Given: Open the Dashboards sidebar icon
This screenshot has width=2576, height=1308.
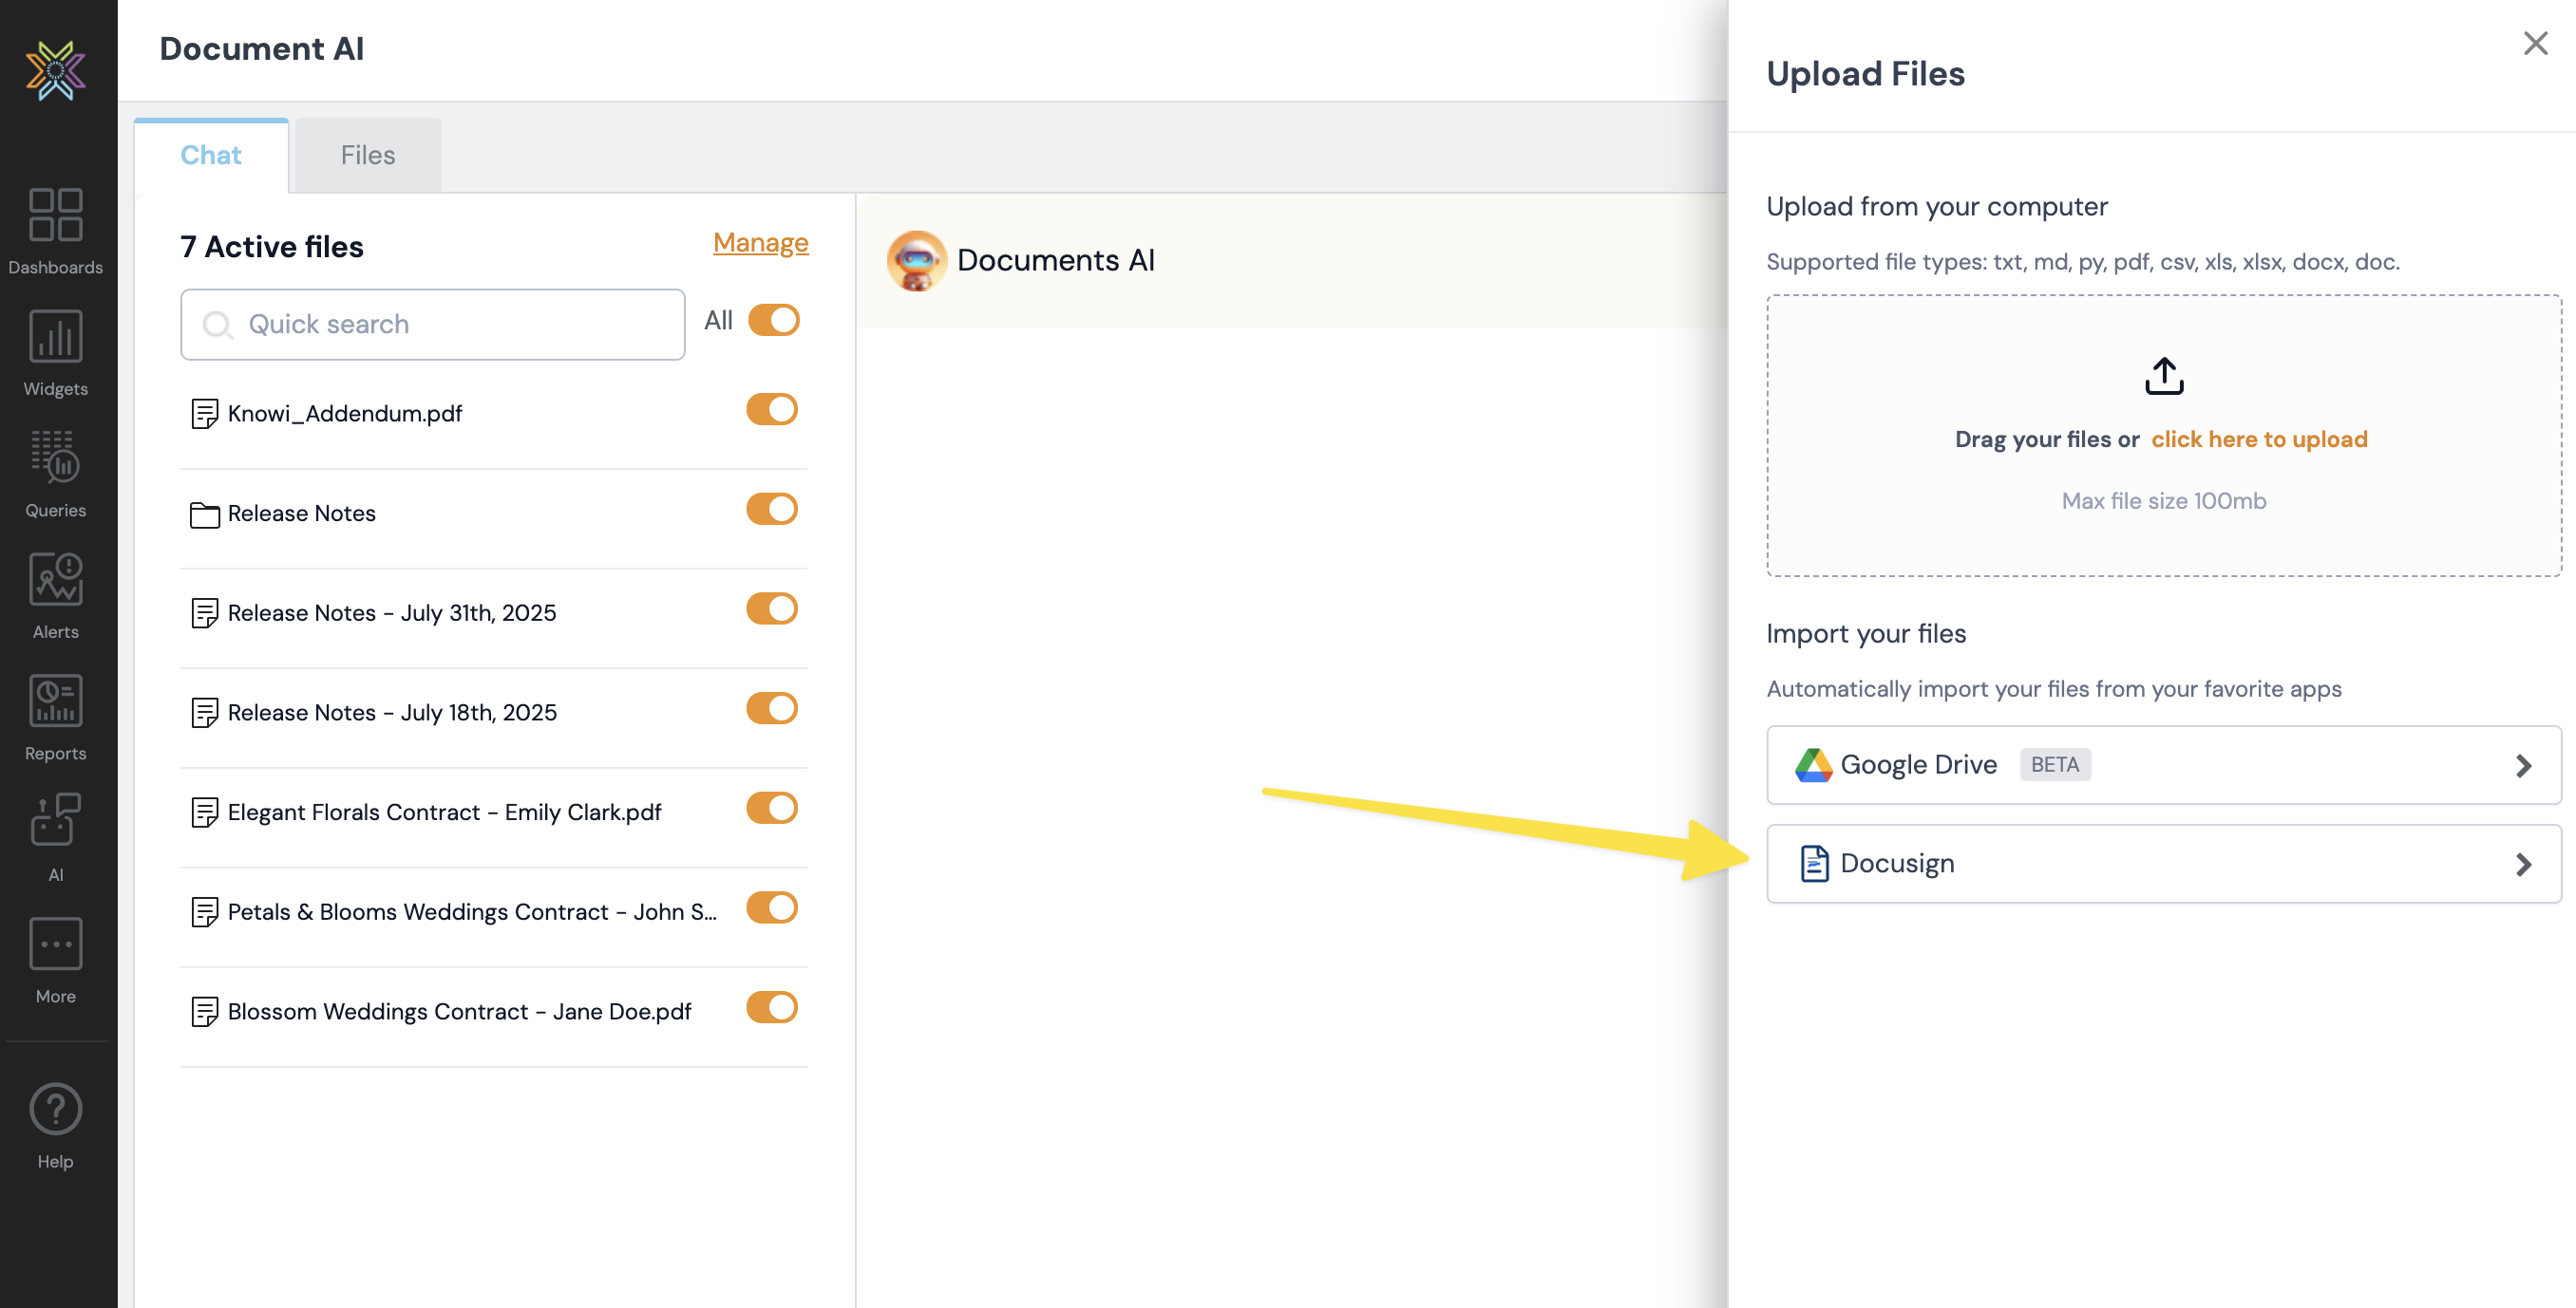Looking at the screenshot, I should click(55, 215).
